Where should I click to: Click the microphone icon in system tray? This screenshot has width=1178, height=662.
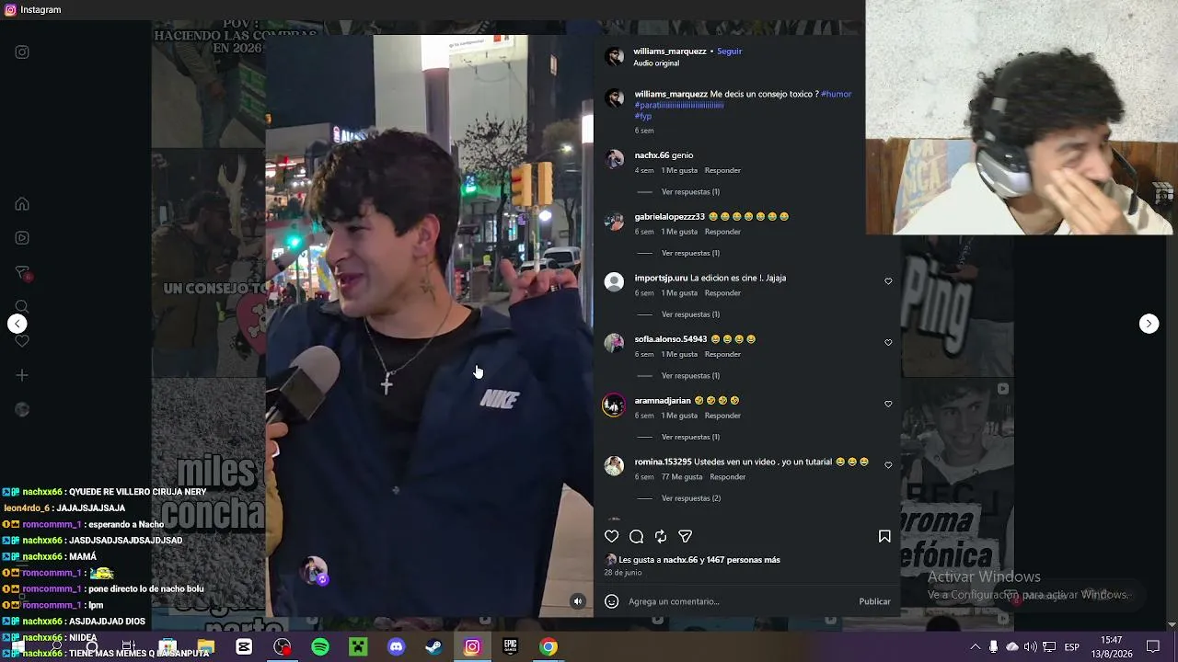[994, 647]
